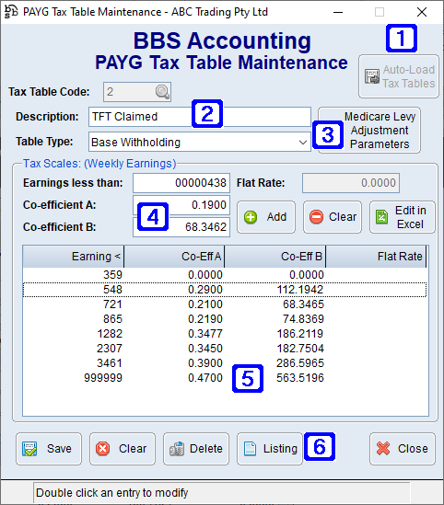The image size is (444, 505).
Task: Click the Add button label
Action: [x=276, y=217]
